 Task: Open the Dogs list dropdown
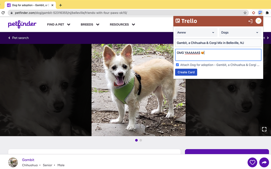(x=240, y=32)
